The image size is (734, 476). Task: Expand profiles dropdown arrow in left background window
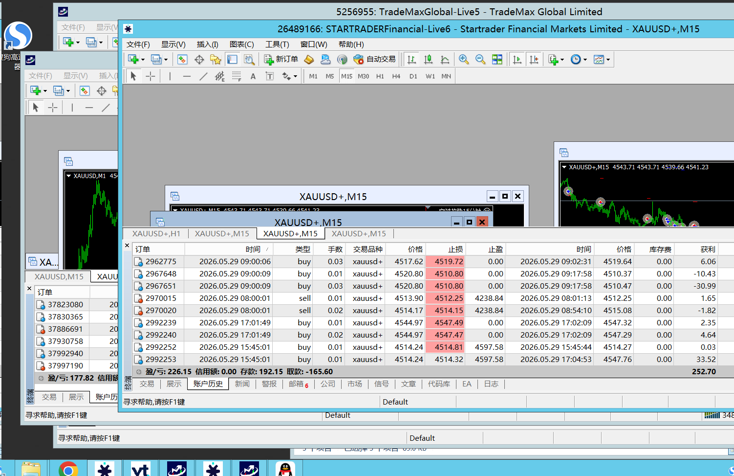[x=68, y=91]
